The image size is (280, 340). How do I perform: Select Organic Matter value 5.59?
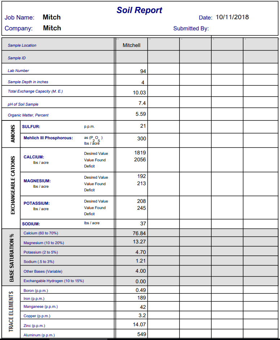[141, 114]
